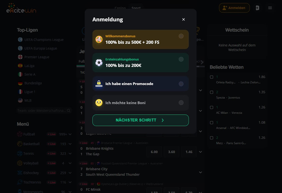
Task: Expand the Tennis menu chevron
Action: (x=70, y=153)
